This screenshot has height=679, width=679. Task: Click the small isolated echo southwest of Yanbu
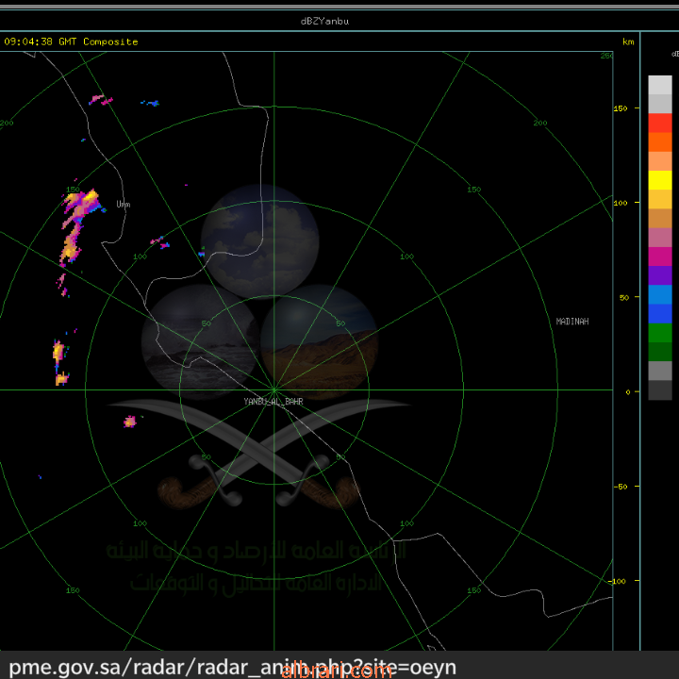[129, 421]
